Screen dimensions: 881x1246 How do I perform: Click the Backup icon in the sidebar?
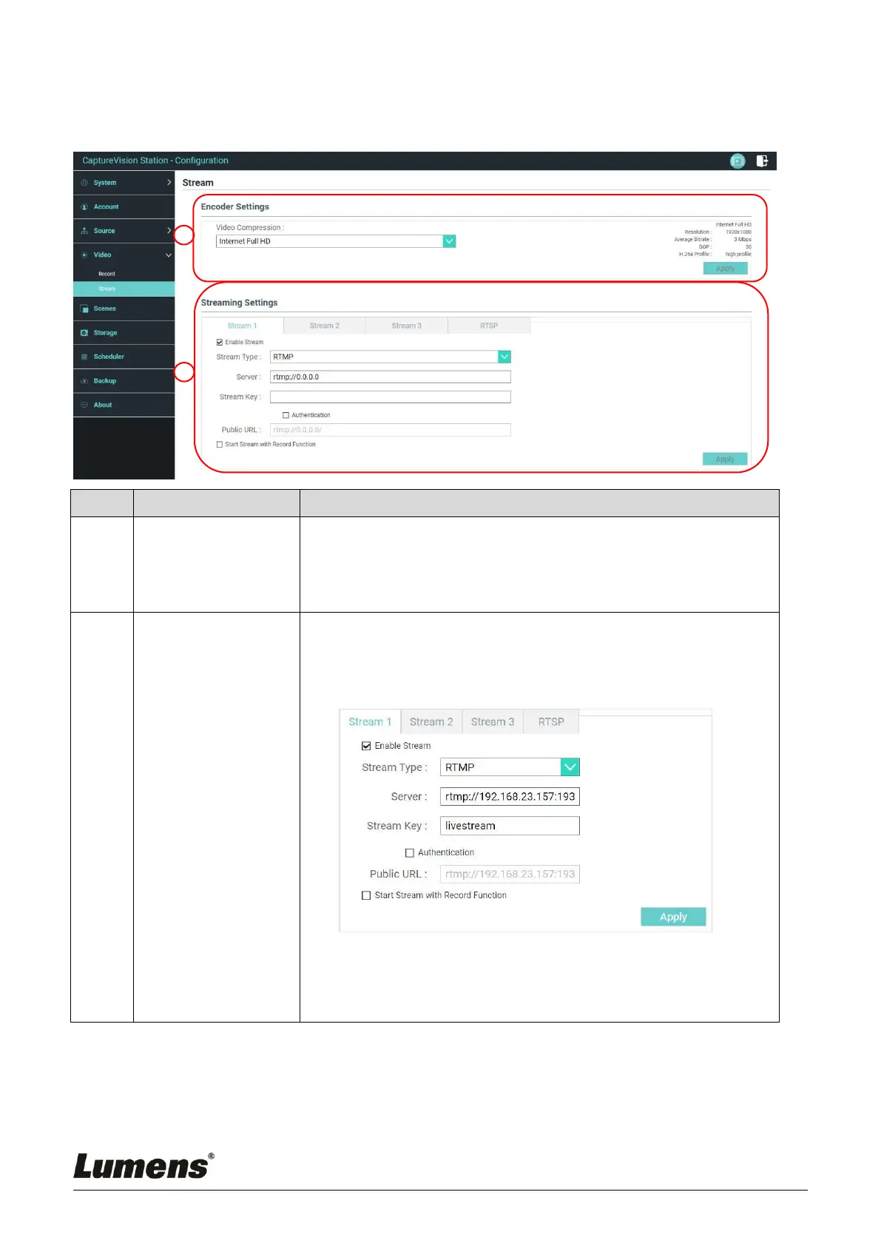[84, 381]
